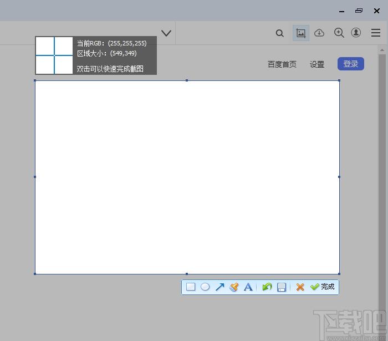Toggle the screenshot capture toolbar icon
The image size is (388, 341).
[301, 33]
